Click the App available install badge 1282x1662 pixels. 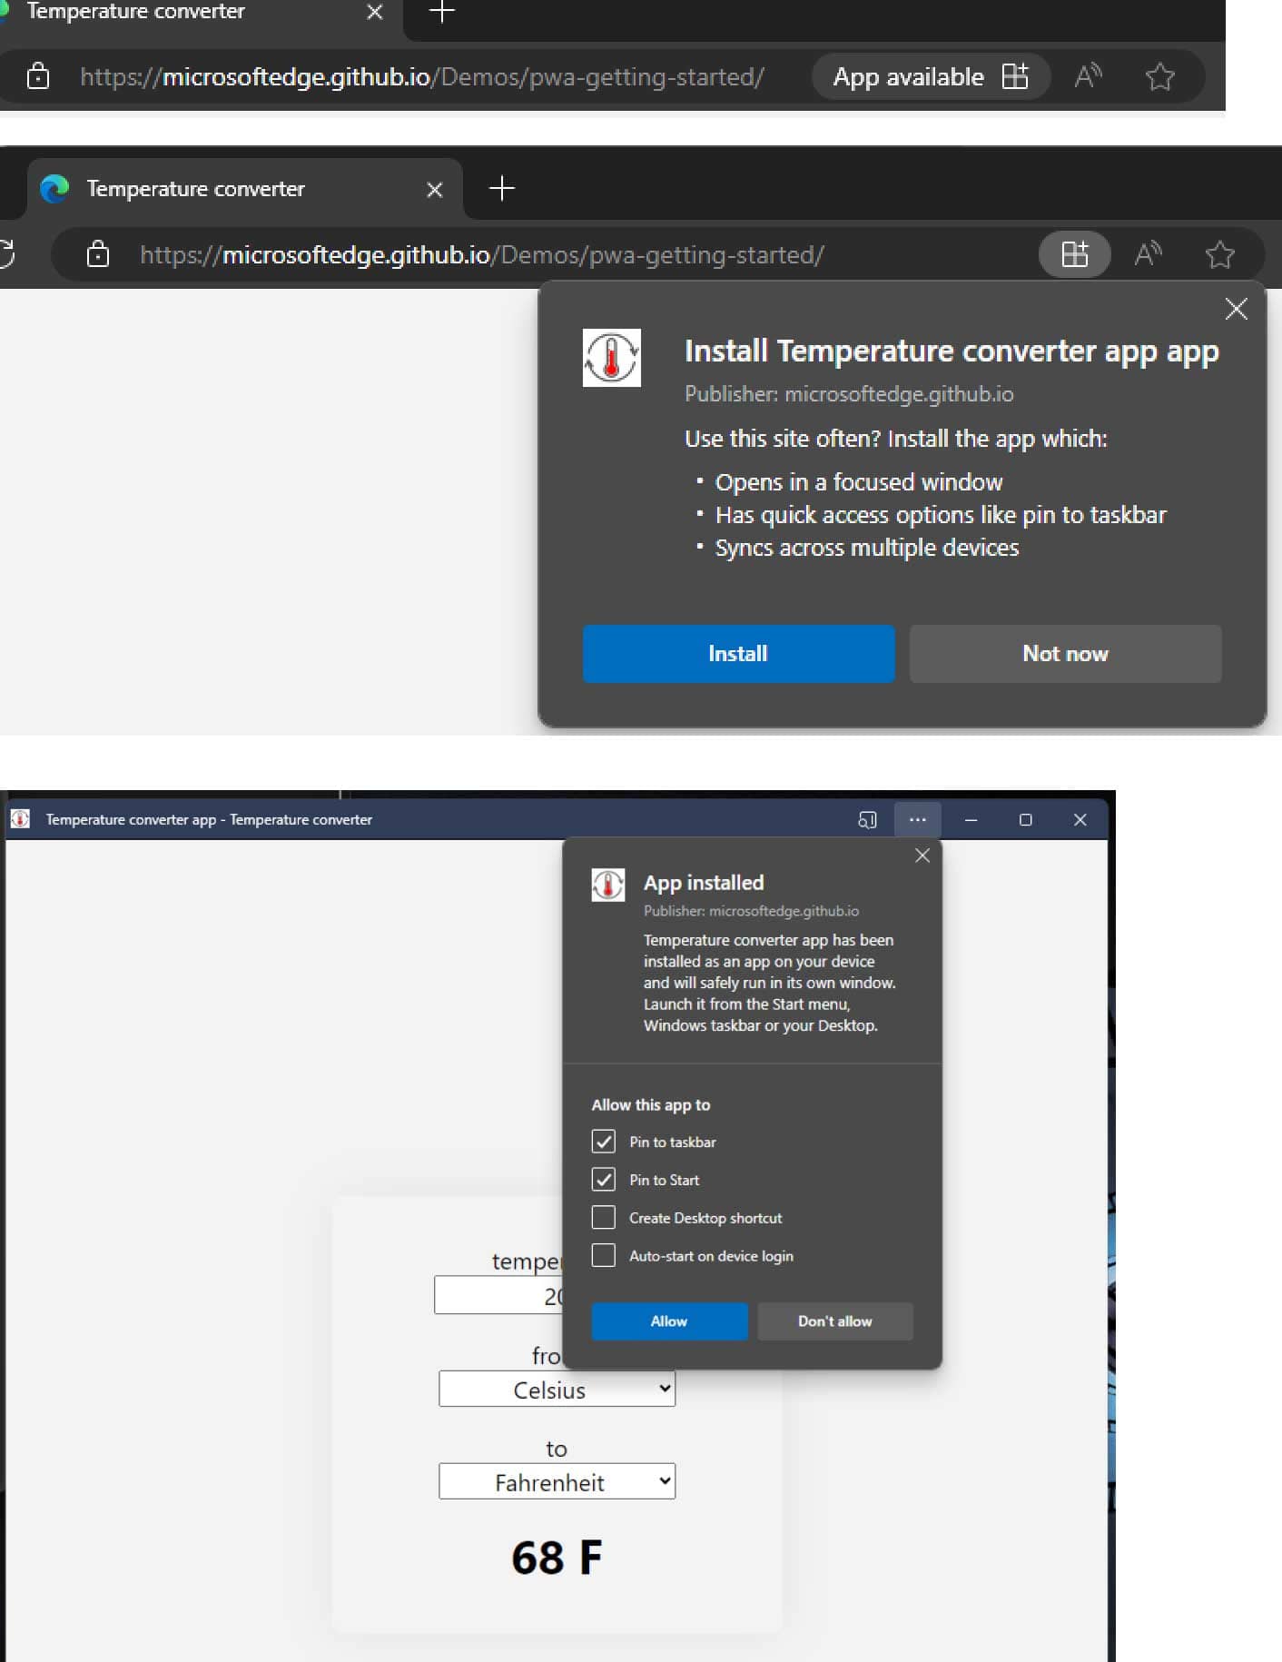(931, 76)
